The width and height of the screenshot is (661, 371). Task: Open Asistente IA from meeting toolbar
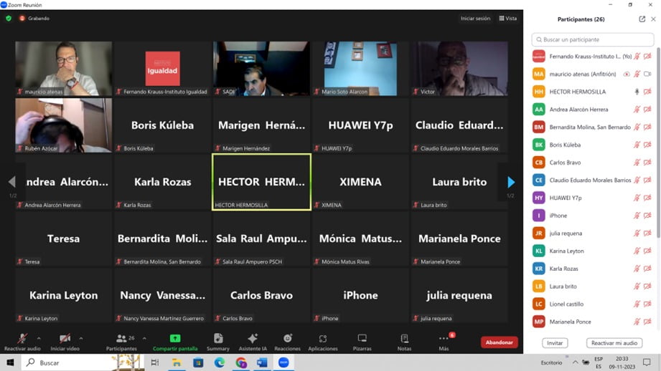[253, 342]
